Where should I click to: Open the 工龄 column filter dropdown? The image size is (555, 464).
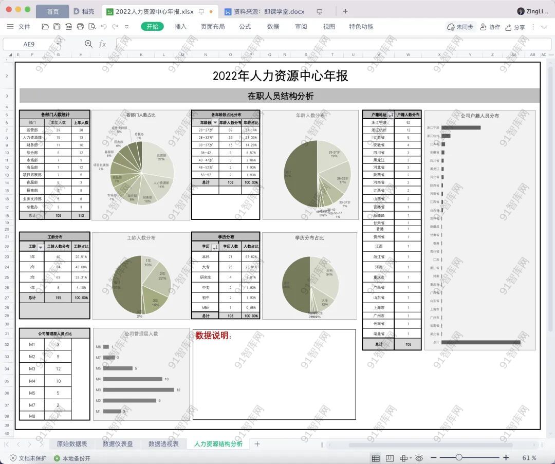[41, 247]
